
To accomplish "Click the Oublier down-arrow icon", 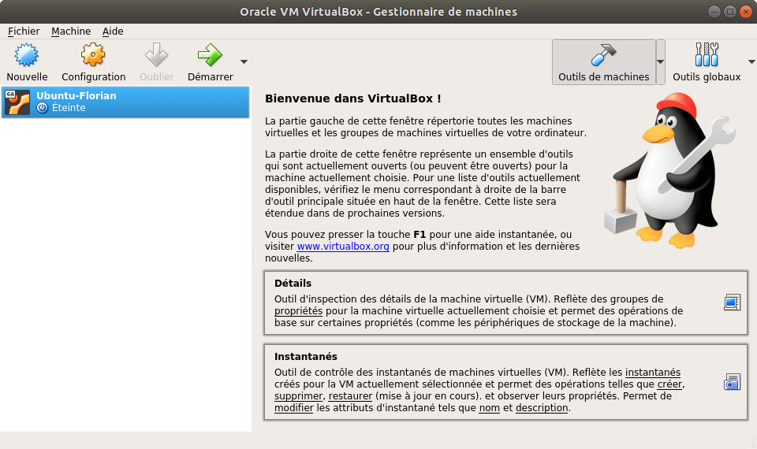I will tap(156, 55).
